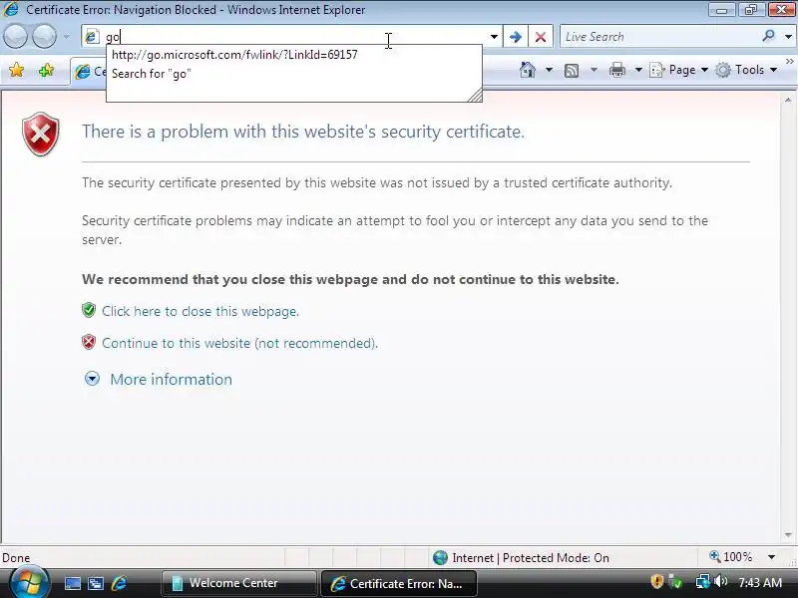Screen dimensions: 798x598
Task: Open the Favorites Center star
Action: (16, 70)
